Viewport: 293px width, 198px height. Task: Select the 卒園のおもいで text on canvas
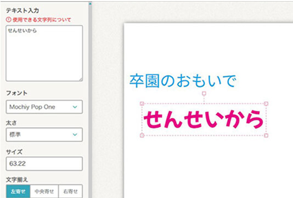(x=183, y=81)
